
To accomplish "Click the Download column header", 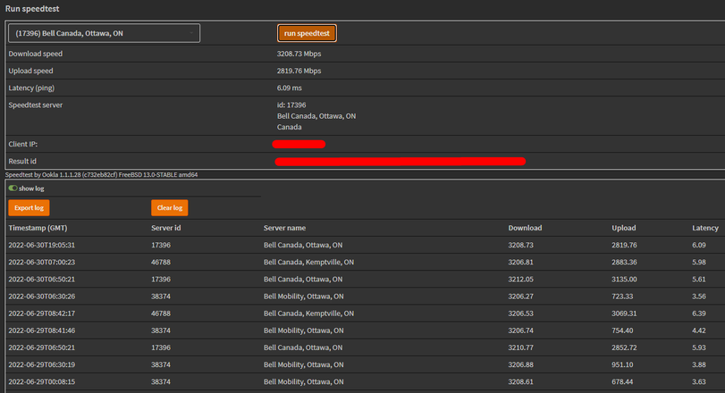I will (525, 228).
